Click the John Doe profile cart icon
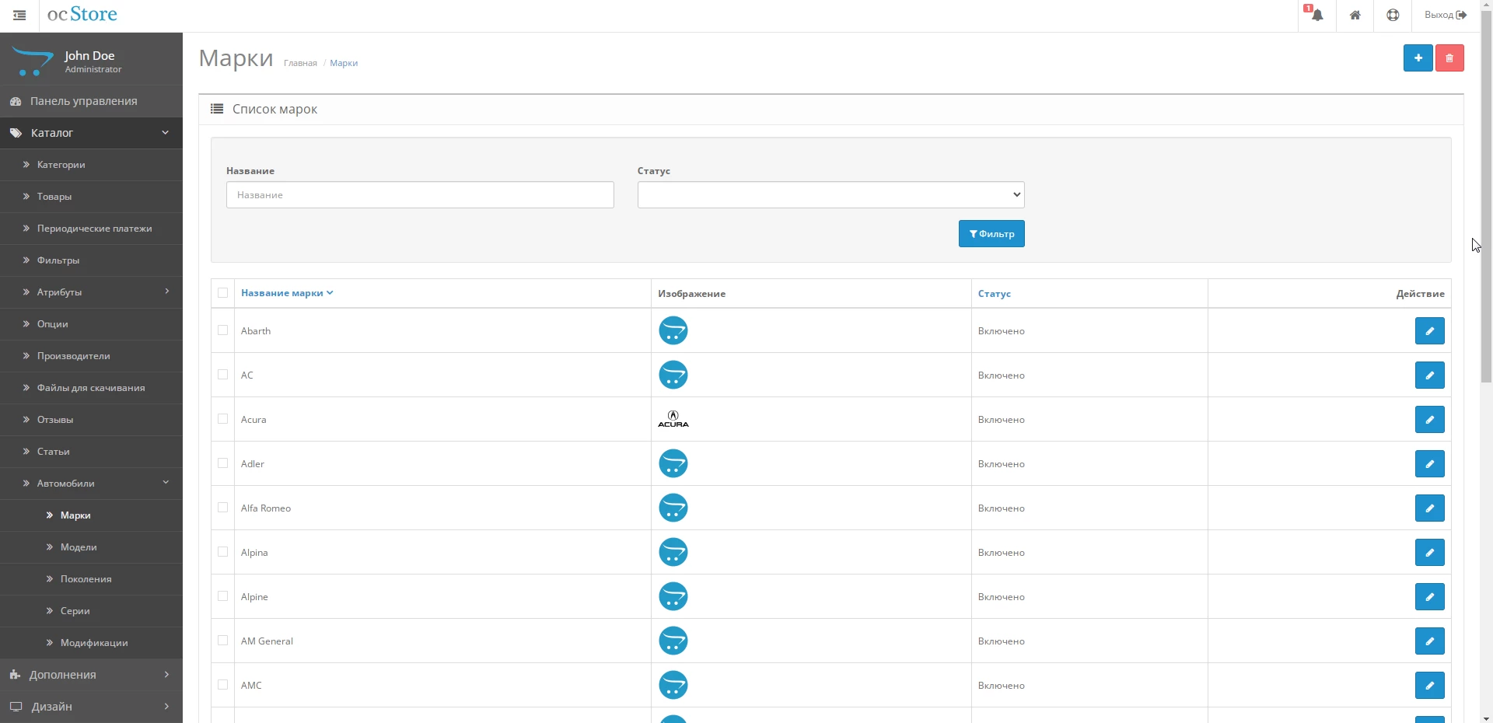 click(x=32, y=61)
